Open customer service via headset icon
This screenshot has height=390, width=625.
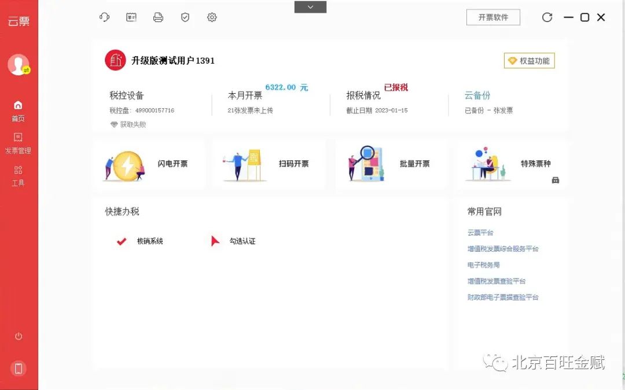point(104,17)
